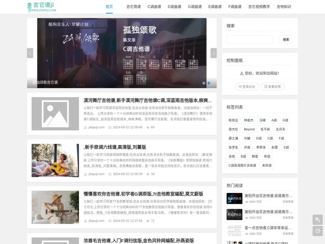Open the G调曲谱 nav item
Viewport: 325px width, 244px height.
[x=195, y=7]
